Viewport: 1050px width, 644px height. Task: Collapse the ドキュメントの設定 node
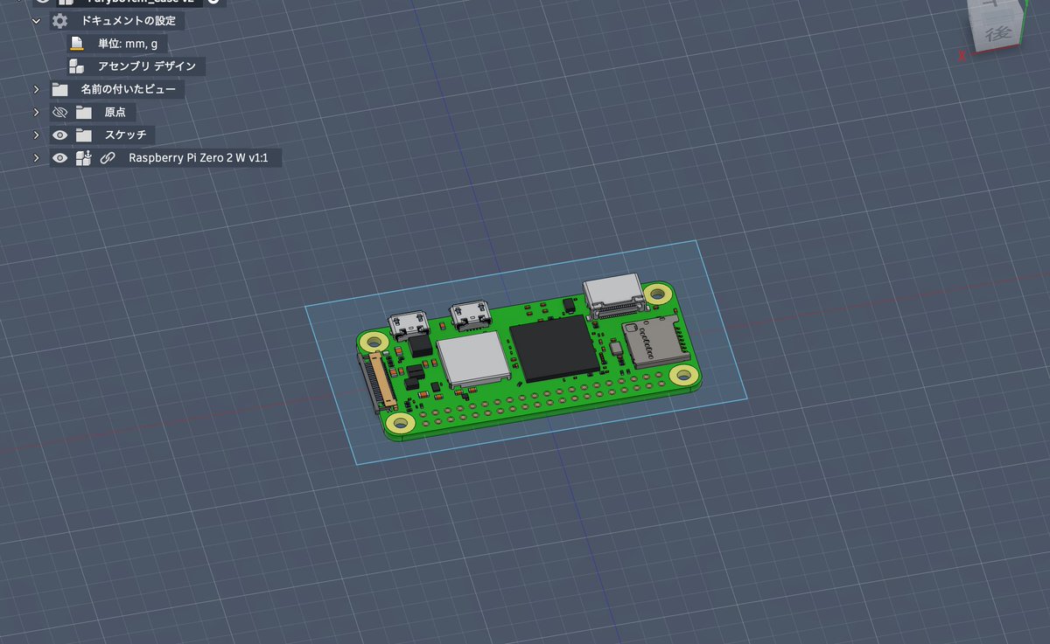tap(36, 20)
